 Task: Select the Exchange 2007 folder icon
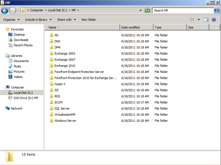coord(52,60)
